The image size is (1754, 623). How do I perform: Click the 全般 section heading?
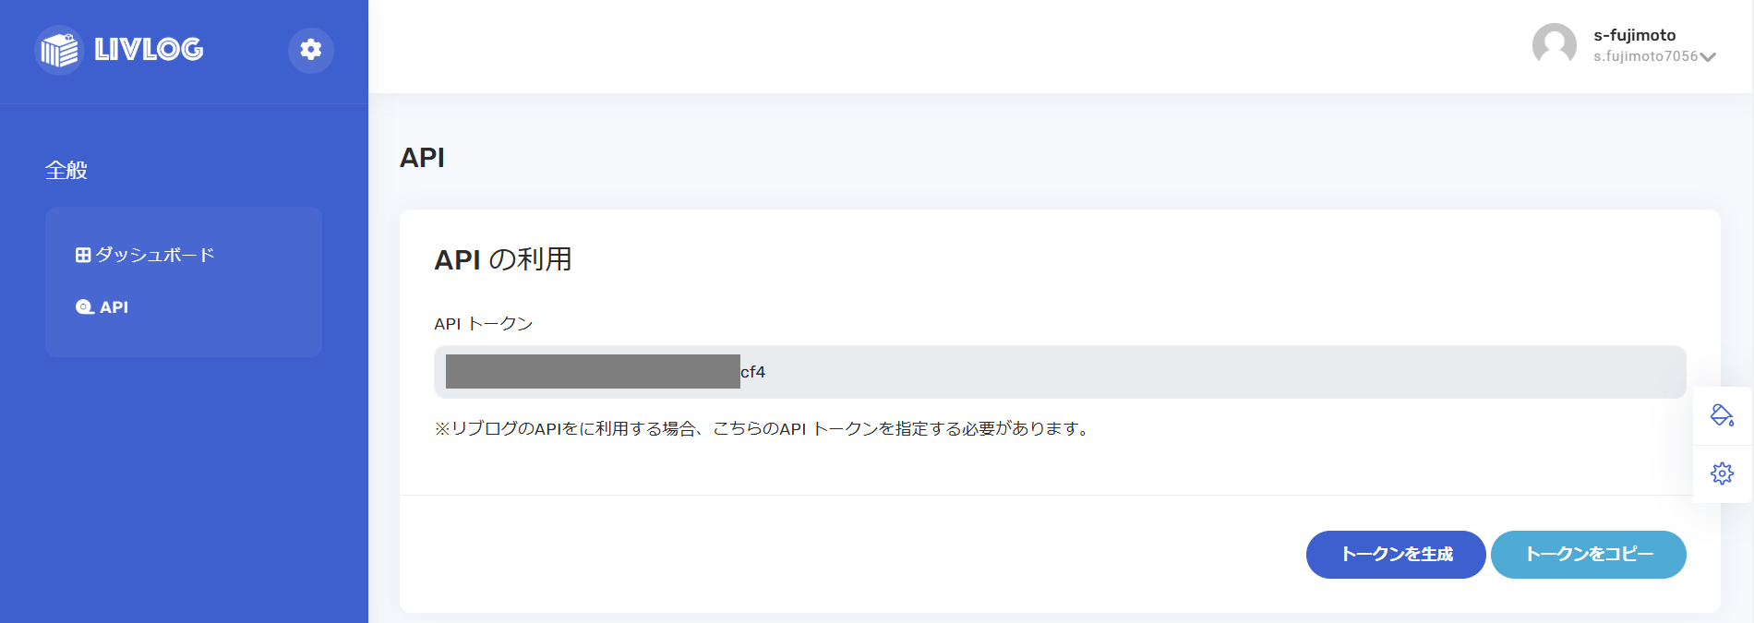(66, 171)
